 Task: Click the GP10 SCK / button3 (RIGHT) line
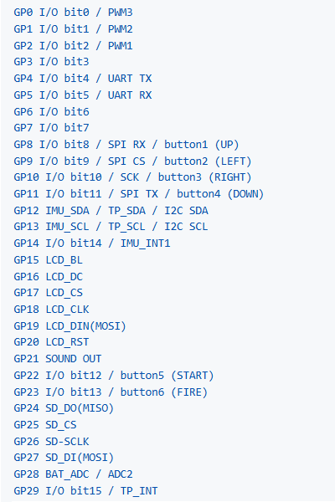click(x=132, y=177)
